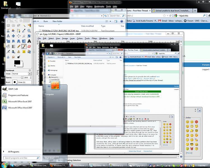
Task: Select the Color Picker eyedropper tool
Action: [x=24, y=31]
